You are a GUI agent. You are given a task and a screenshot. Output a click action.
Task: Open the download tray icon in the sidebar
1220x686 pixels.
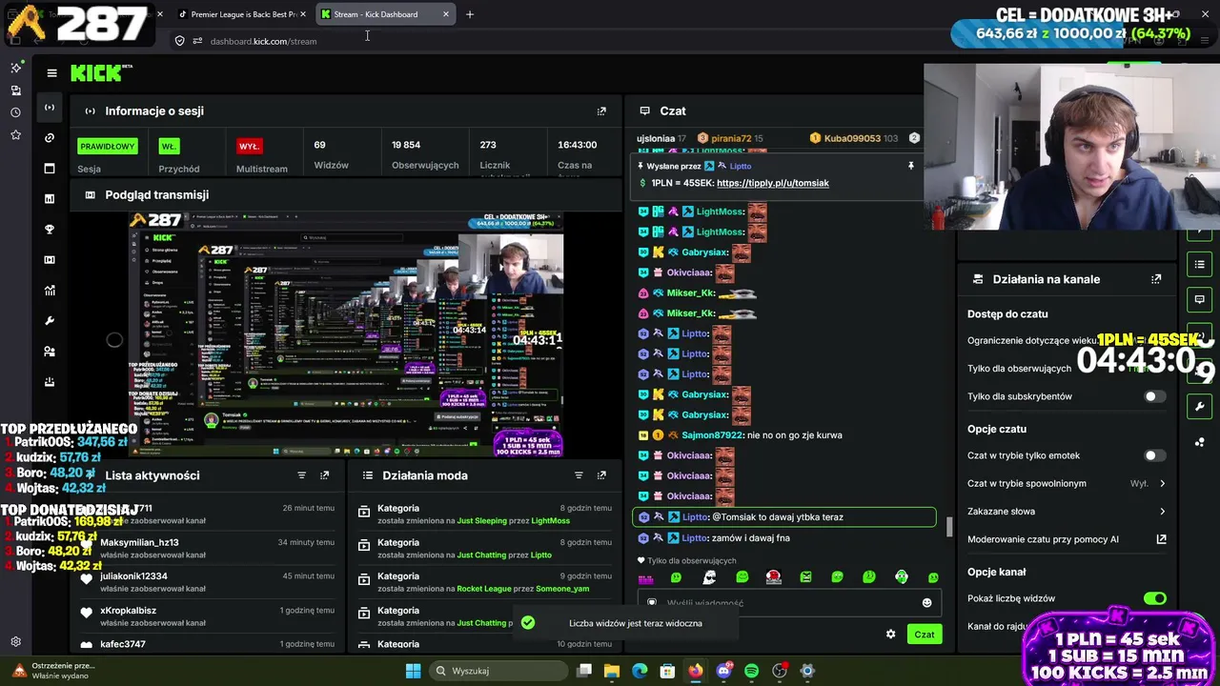pyautogui.click(x=50, y=381)
